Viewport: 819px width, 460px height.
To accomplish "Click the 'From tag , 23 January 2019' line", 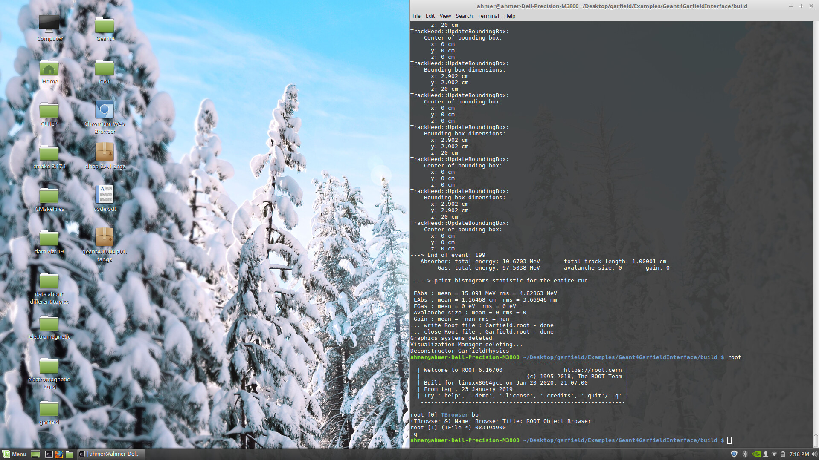I will coord(468,389).
